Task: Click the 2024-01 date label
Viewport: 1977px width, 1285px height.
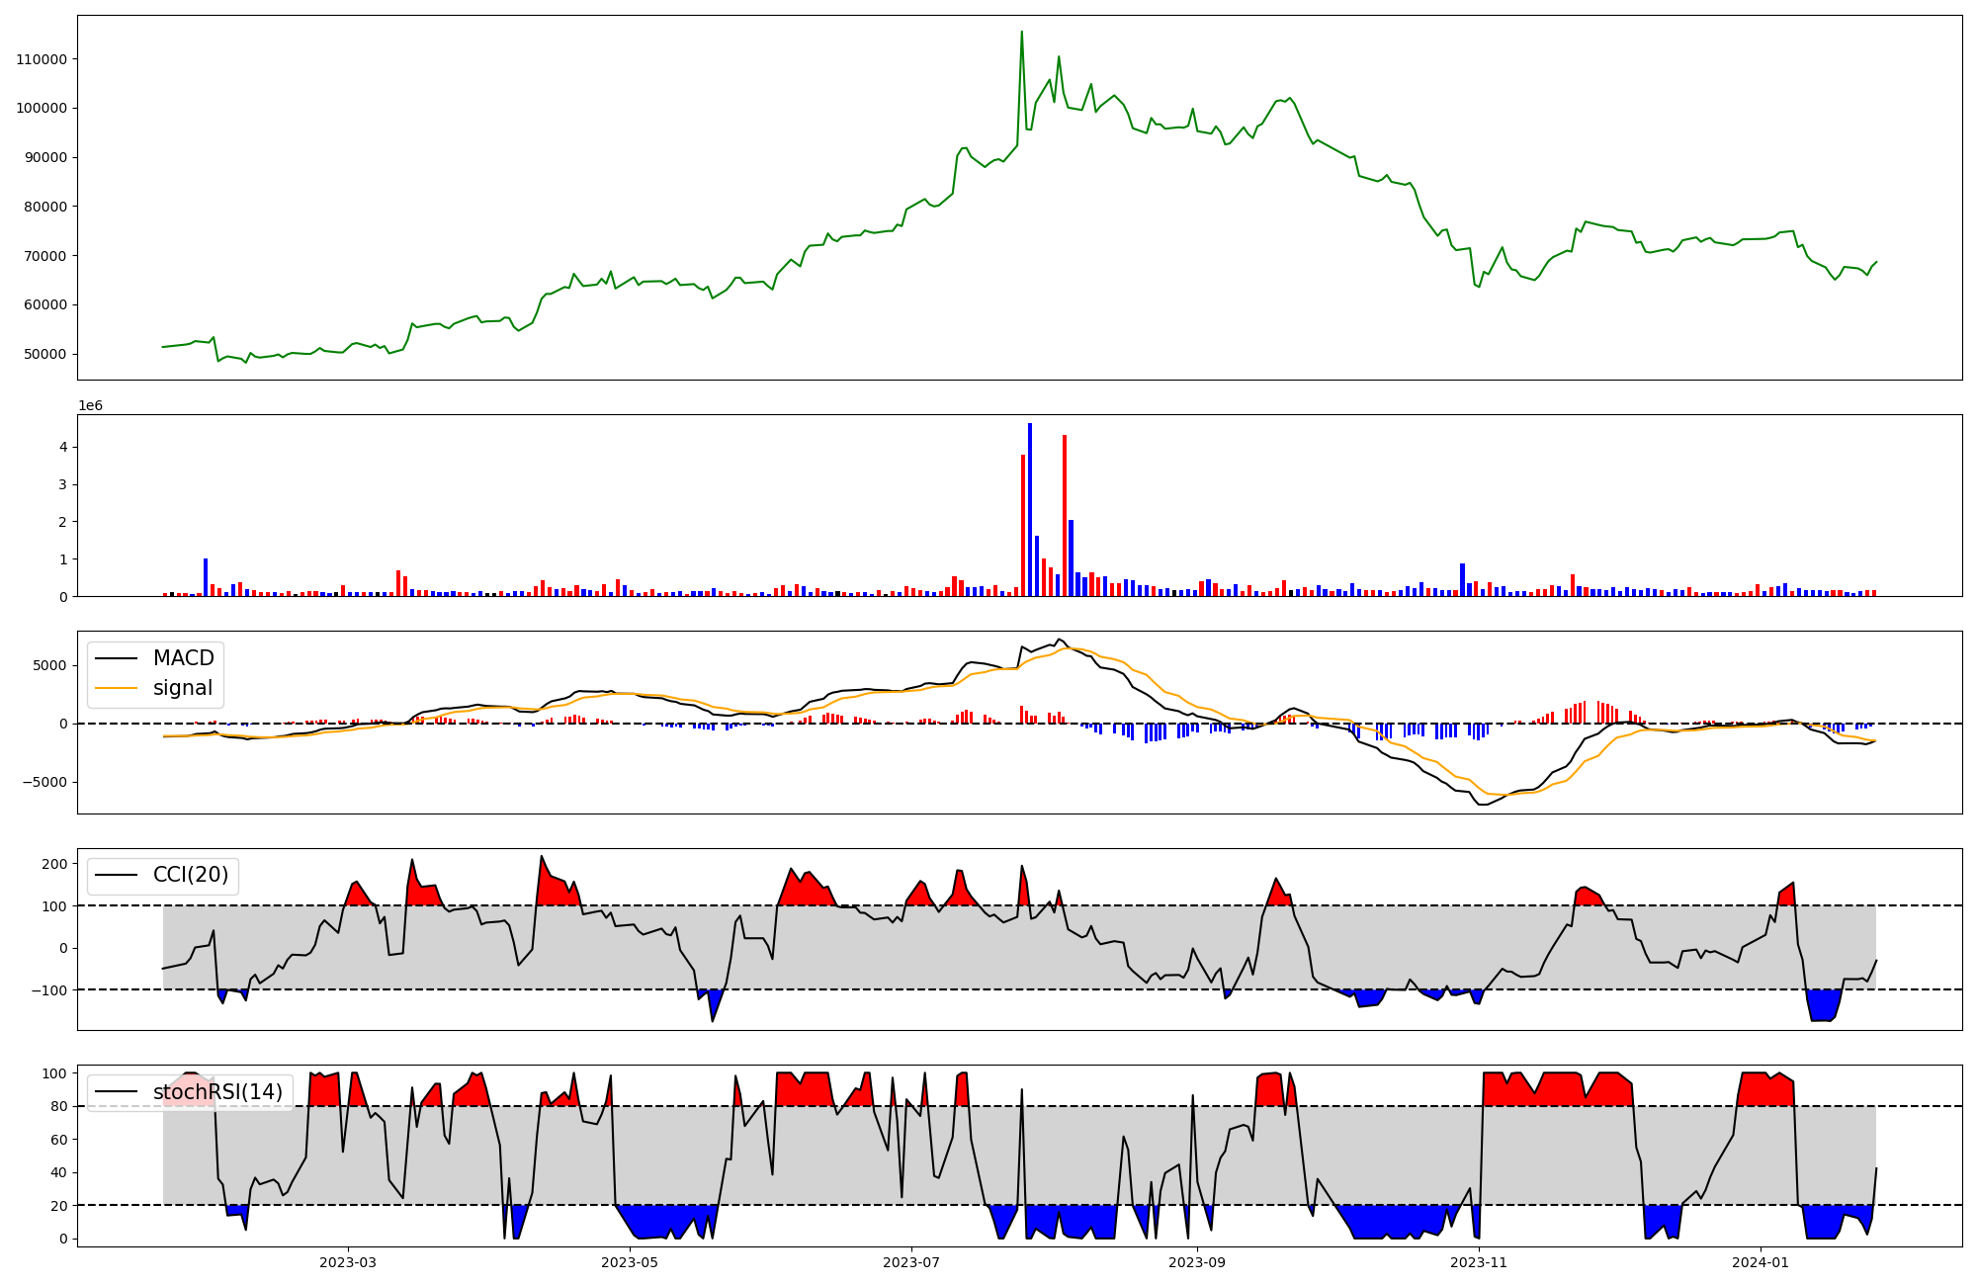Action: pos(1762,1262)
